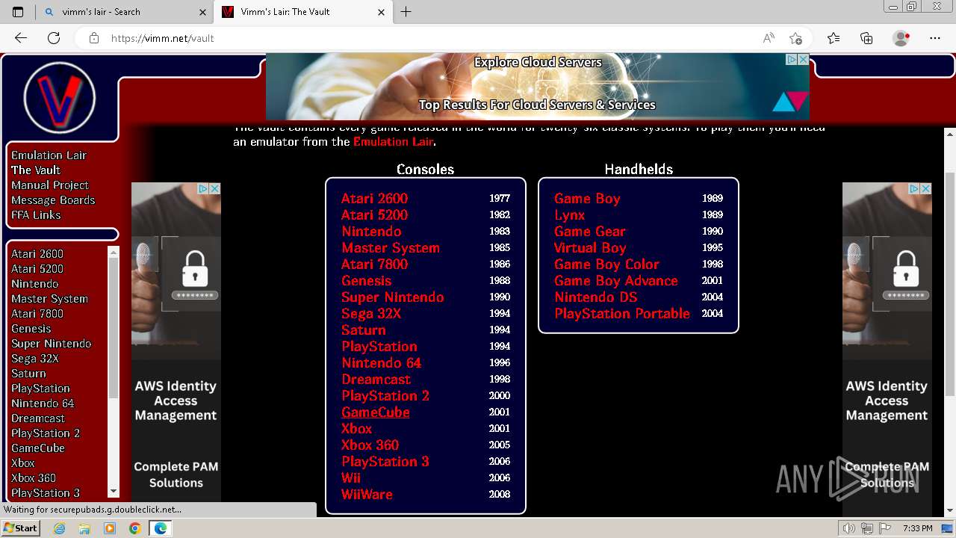Go back with browser back arrow
This screenshot has width=956, height=538.
(x=21, y=38)
